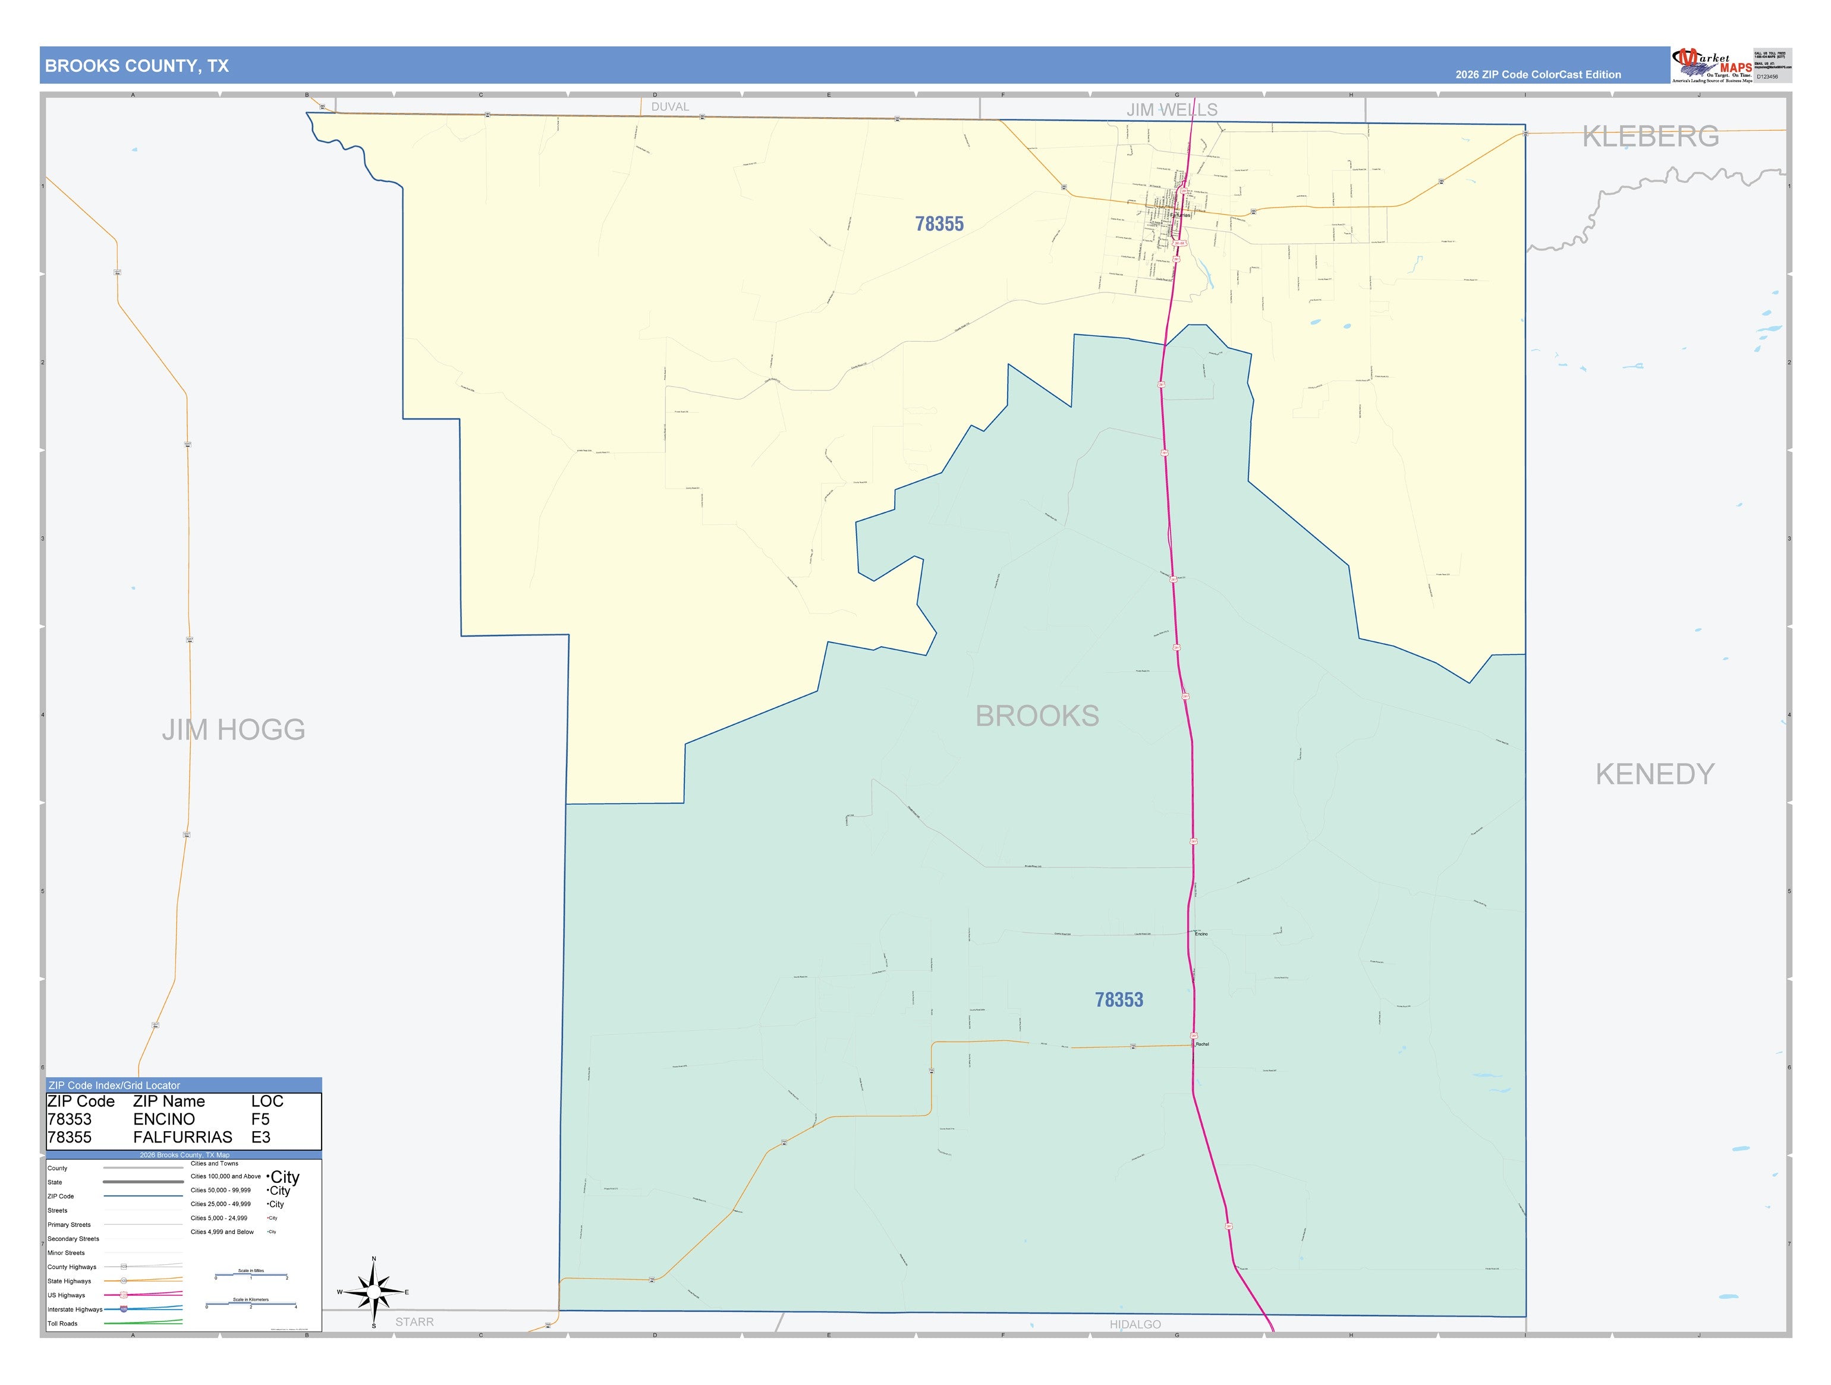Click the Encino town label on map
This screenshot has height=1385, width=1831.
[x=1202, y=934]
